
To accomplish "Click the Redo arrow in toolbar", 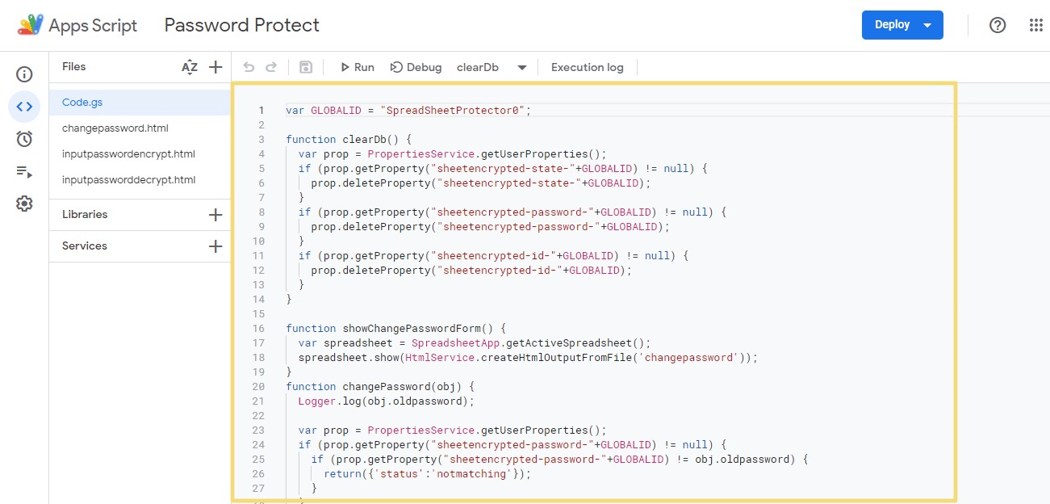I will tap(271, 67).
